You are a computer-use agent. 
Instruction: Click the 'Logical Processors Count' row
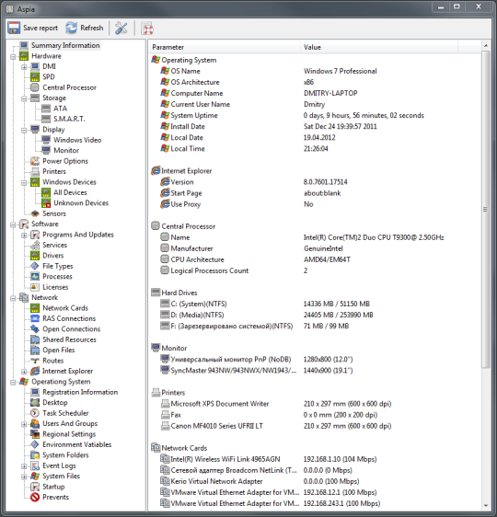tap(314, 270)
